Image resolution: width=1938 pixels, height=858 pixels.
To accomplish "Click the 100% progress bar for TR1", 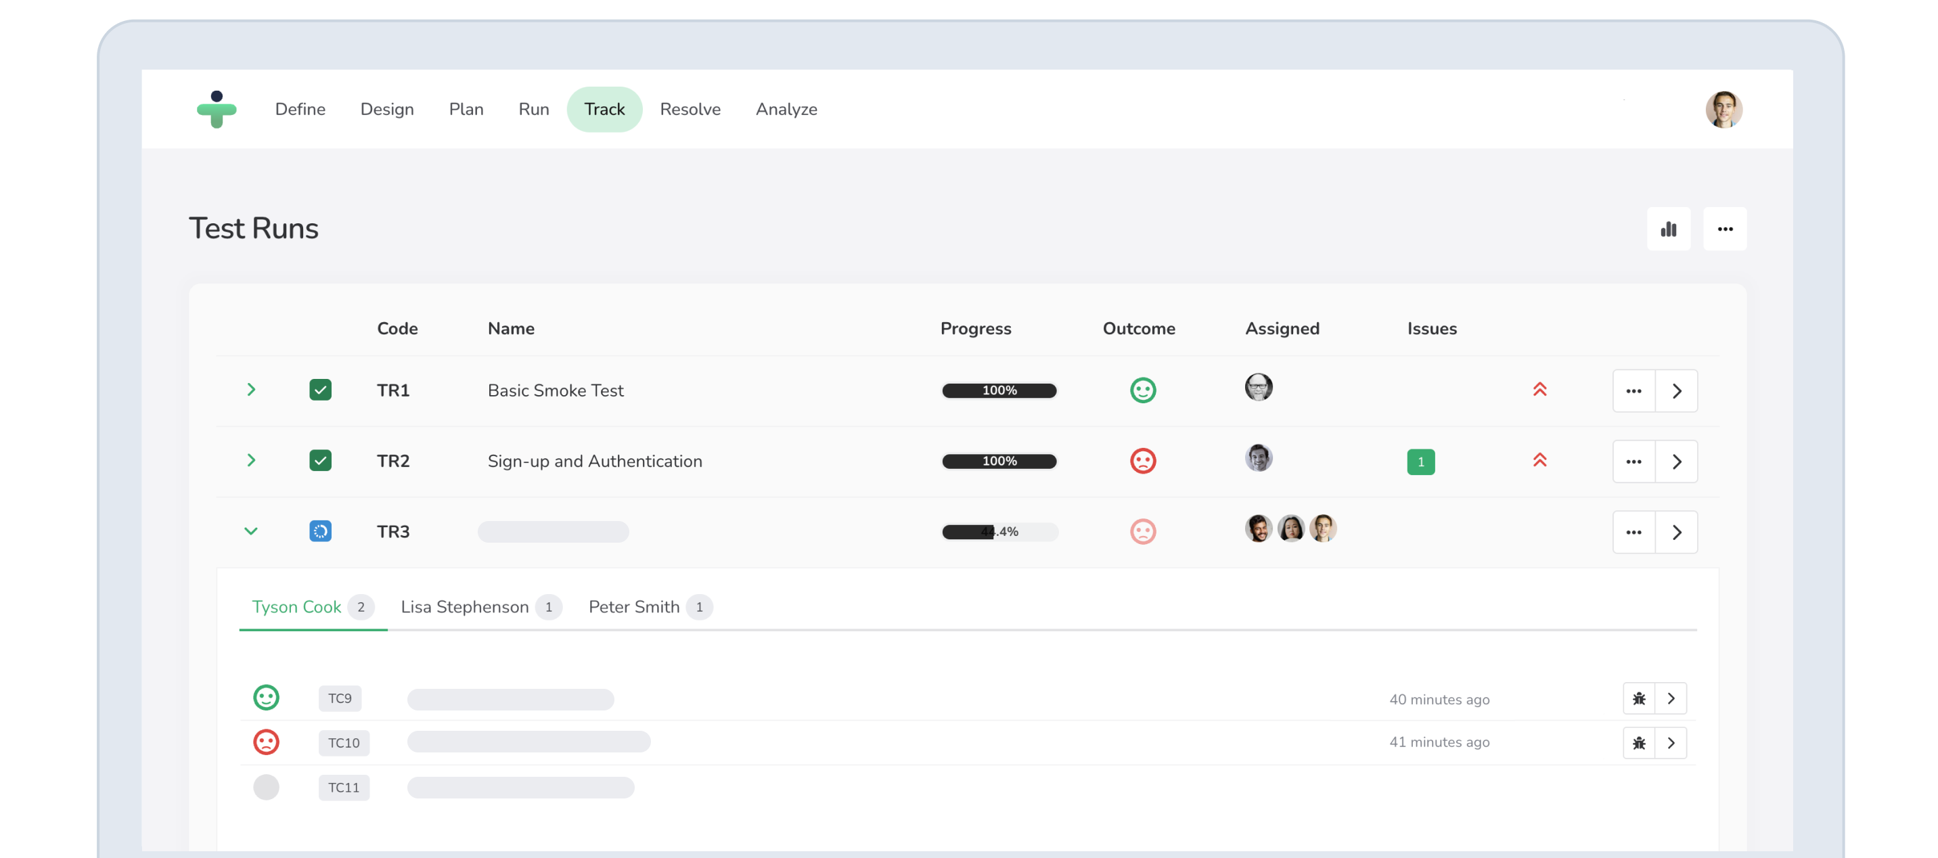I will tap(998, 390).
